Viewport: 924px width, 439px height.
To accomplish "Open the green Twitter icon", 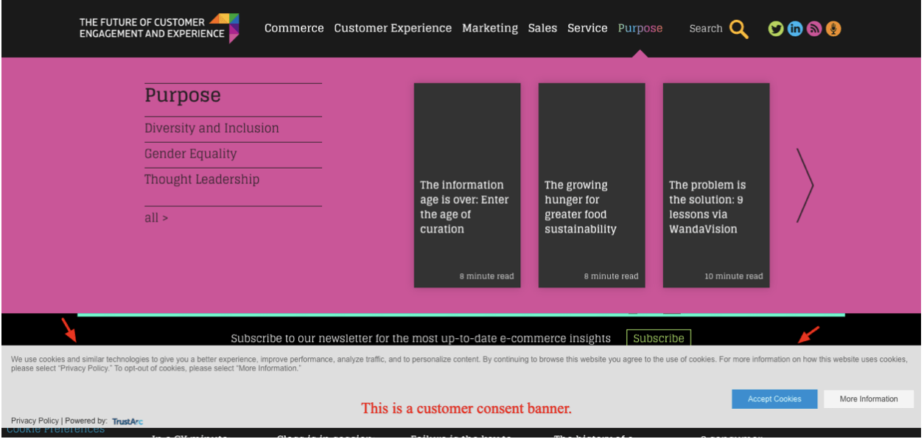I will point(776,29).
